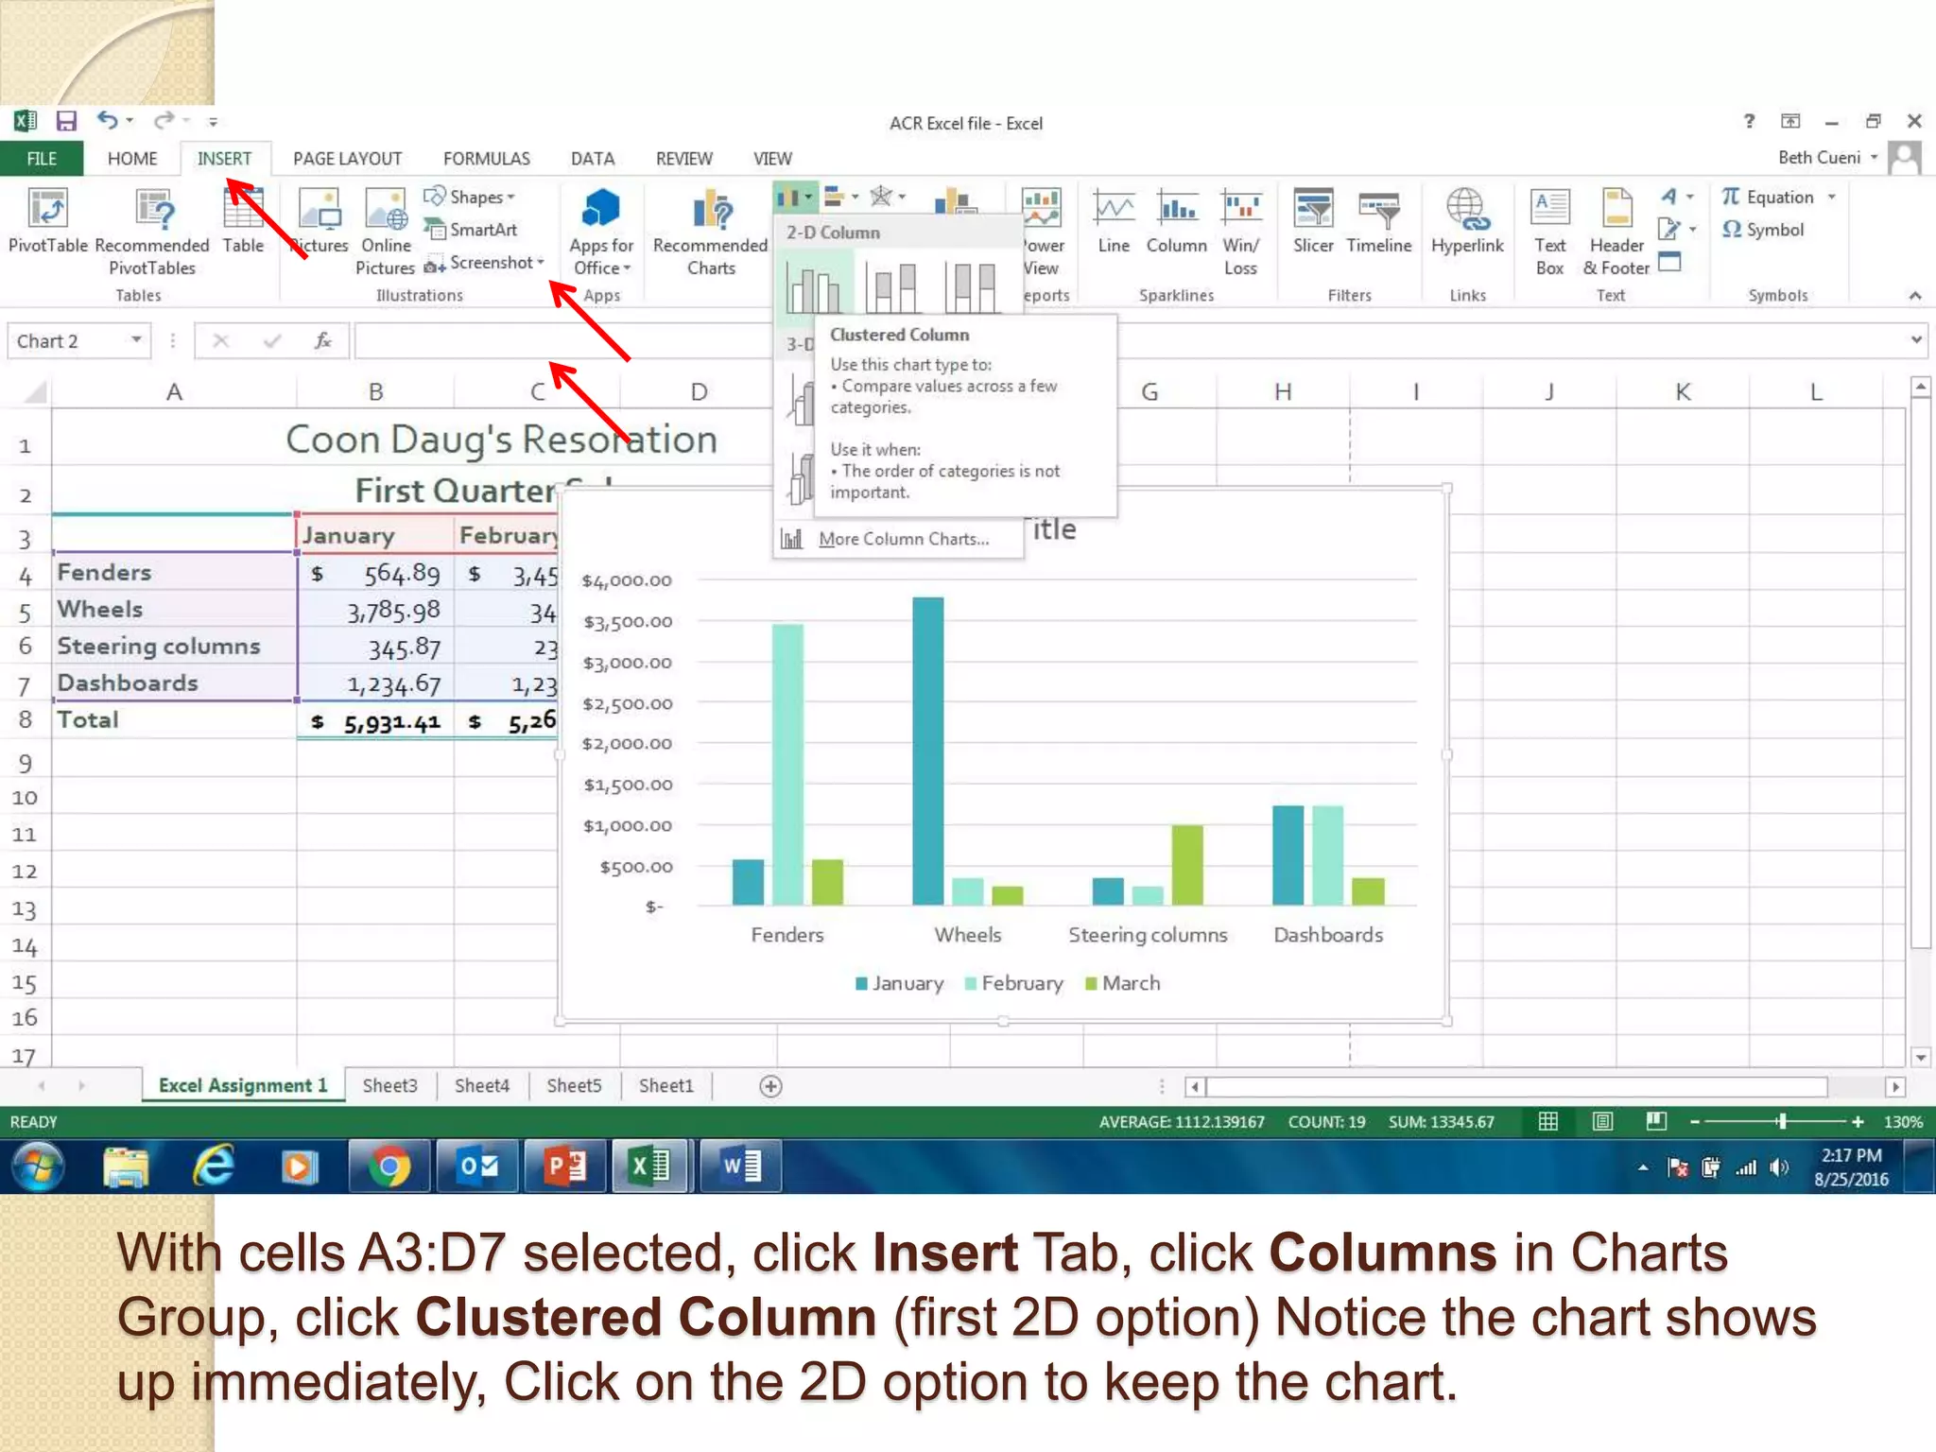Switch to Page Layout view in status bar
Viewport: 1936px width, 1452px height.
(1602, 1121)
